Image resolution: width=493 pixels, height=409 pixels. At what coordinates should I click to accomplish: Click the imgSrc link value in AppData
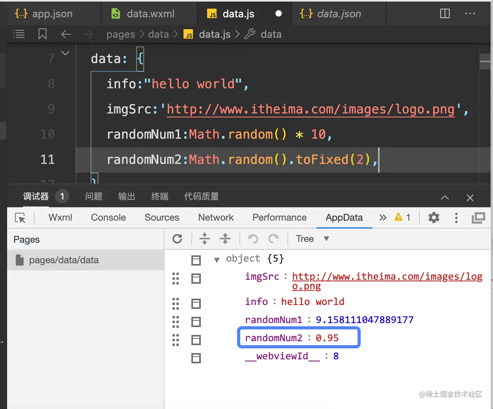click(x=387, y=281)
